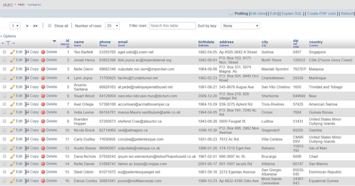Click the red delete icon for Stuart Wood
The height and width of the screenshot is (186, 355).
[43, 96]
